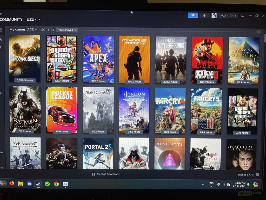The height and width of the screenshot is (200, 266).
Task: Open Red Dead Redemption II tile
Action: coord(207,60)
